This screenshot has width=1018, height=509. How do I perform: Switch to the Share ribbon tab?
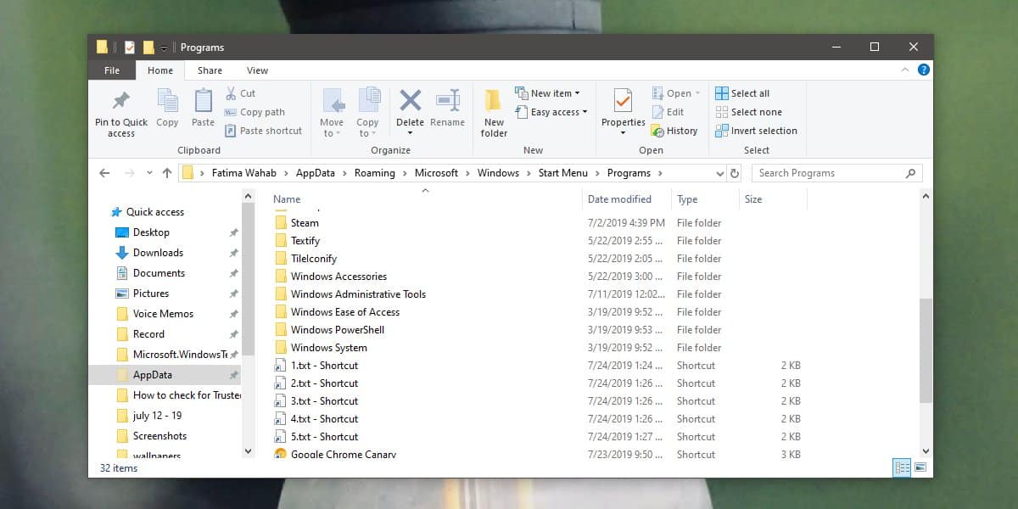coord(210,70)
